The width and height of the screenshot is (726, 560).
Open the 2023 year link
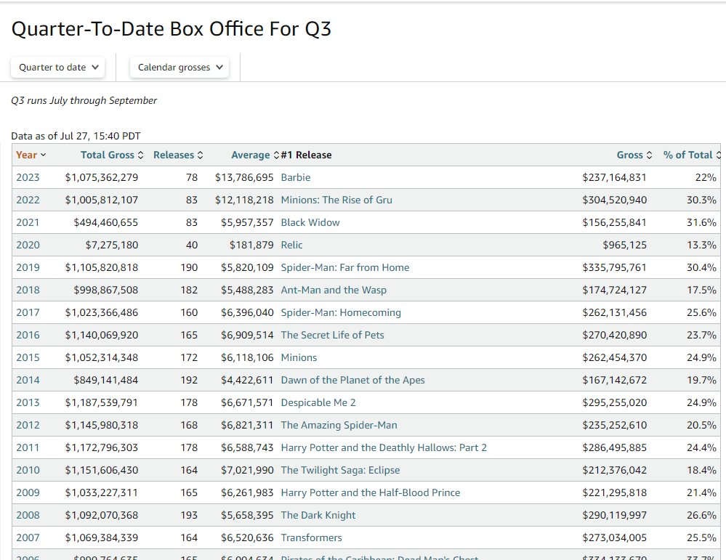[x=28, y=178]
